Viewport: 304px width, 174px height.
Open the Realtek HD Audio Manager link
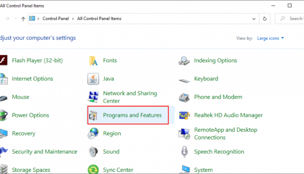pos(228,115)
